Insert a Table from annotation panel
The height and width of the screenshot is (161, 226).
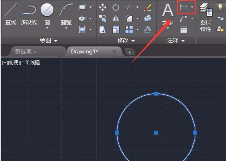184,30
